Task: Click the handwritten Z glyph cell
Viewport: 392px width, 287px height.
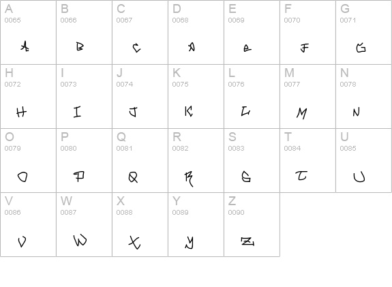Action: point(252,224)
